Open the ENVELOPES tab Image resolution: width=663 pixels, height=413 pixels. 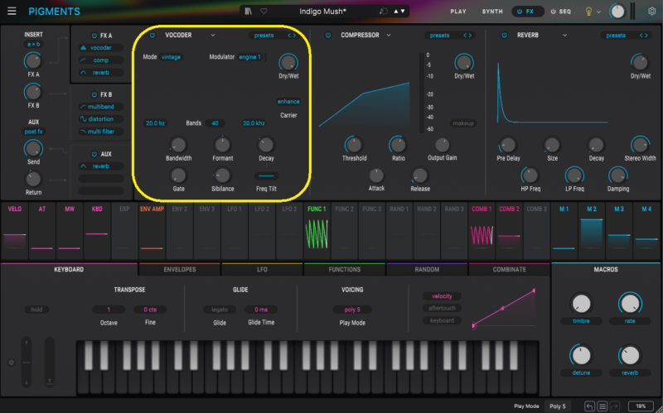(x=180, y=270)
